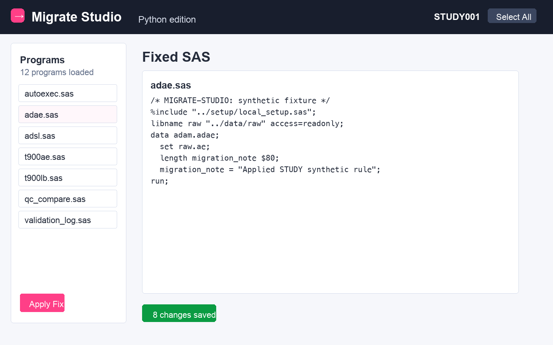Click the MIGRATE-STUDIO comment line

tap(240, 100)
